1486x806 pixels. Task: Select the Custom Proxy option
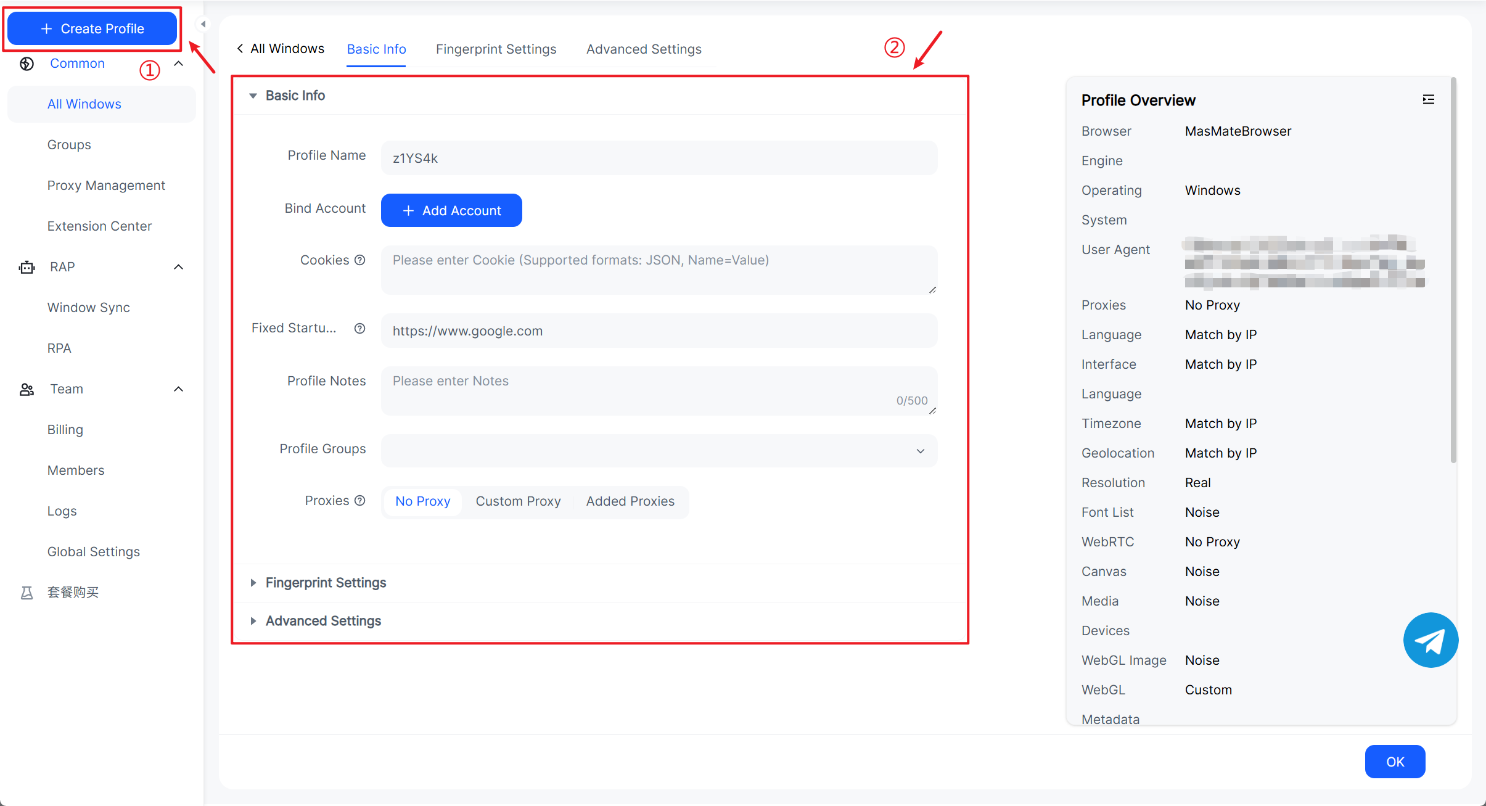pos(518,501)
